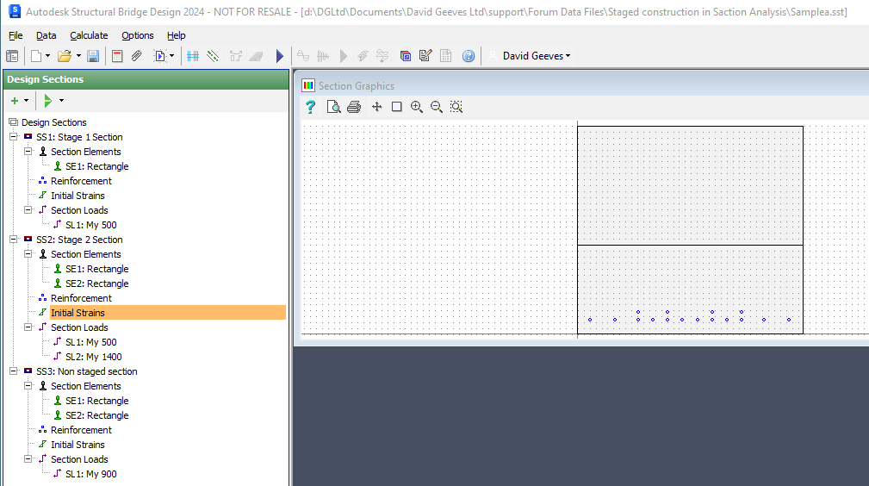The width and height of the screenshot is (869, 486).
Task: Click the 3D cube materials icon
Action: point(405,56)
